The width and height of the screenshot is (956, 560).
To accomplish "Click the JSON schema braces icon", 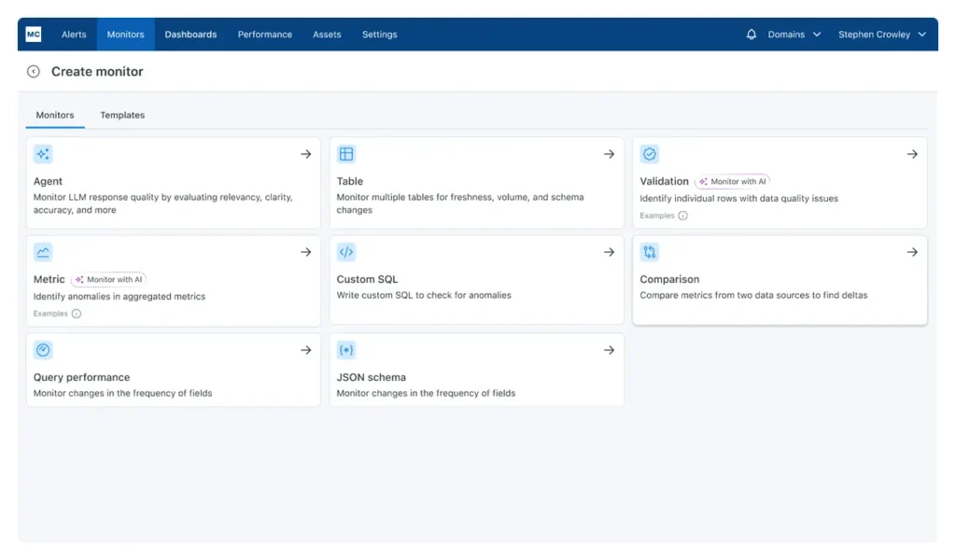I will click(x=346, y=350).
